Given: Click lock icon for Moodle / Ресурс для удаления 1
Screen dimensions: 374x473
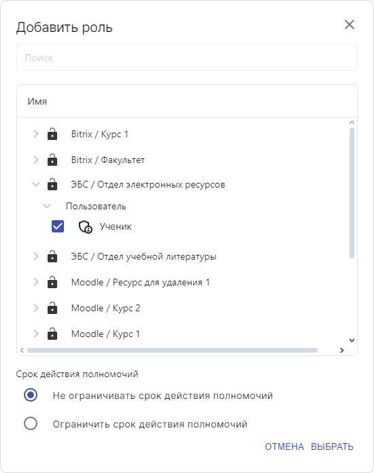Looking at the screenshot, I should coord(52,282).
